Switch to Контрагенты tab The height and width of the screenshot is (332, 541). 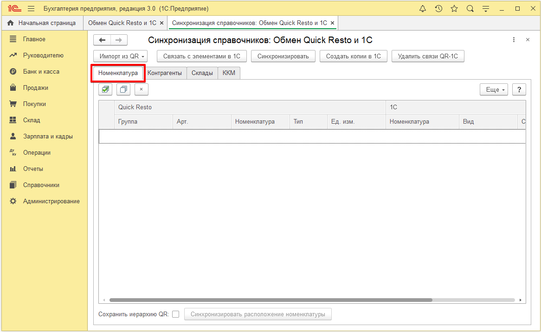click(165, 73)
